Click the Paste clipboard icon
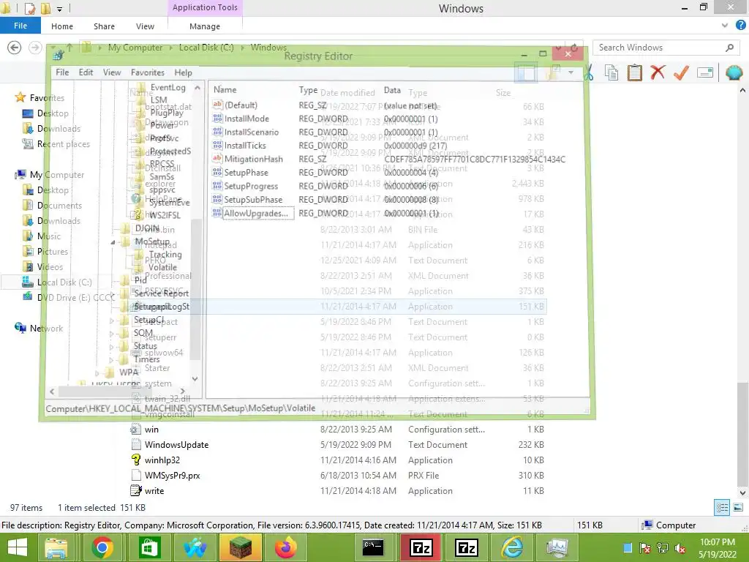 634,72
